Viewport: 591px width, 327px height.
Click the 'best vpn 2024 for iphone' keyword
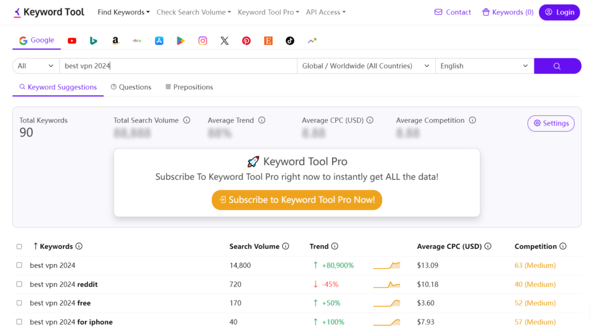click(71, 322)
